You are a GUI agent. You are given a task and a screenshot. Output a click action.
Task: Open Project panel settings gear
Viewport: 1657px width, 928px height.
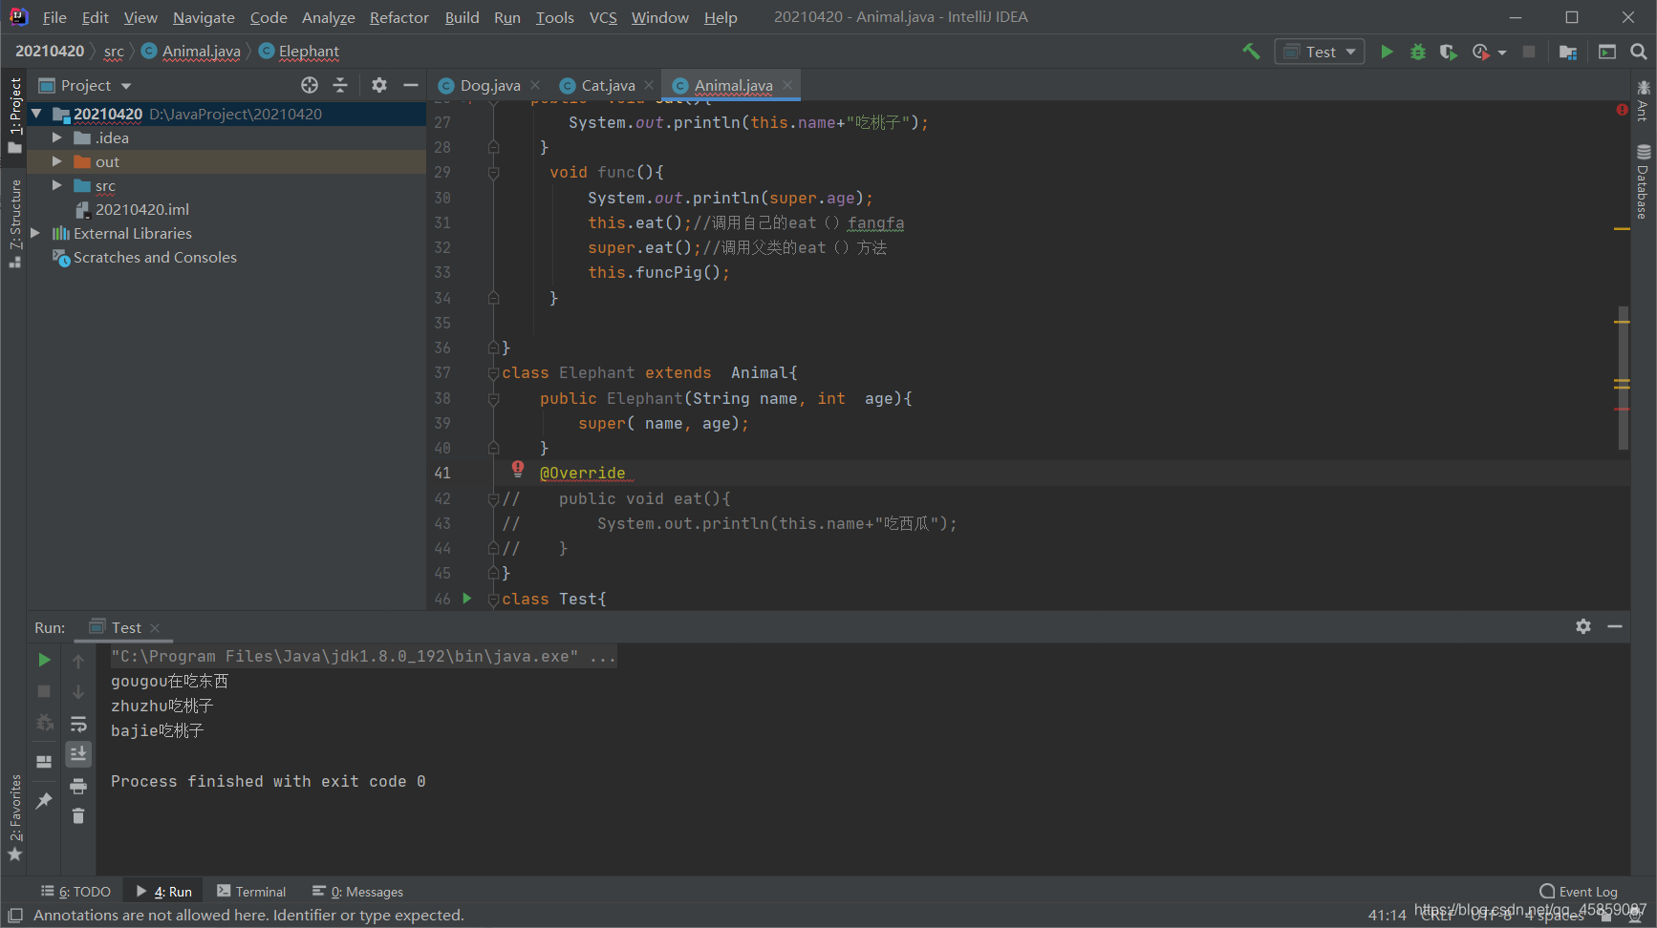tap(379, 85)
